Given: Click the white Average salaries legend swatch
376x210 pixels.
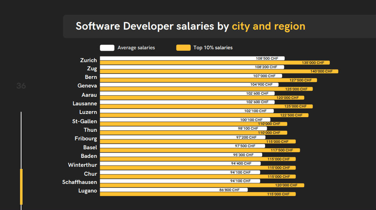Looking at the screenshot, I should [x=107, y=47].
